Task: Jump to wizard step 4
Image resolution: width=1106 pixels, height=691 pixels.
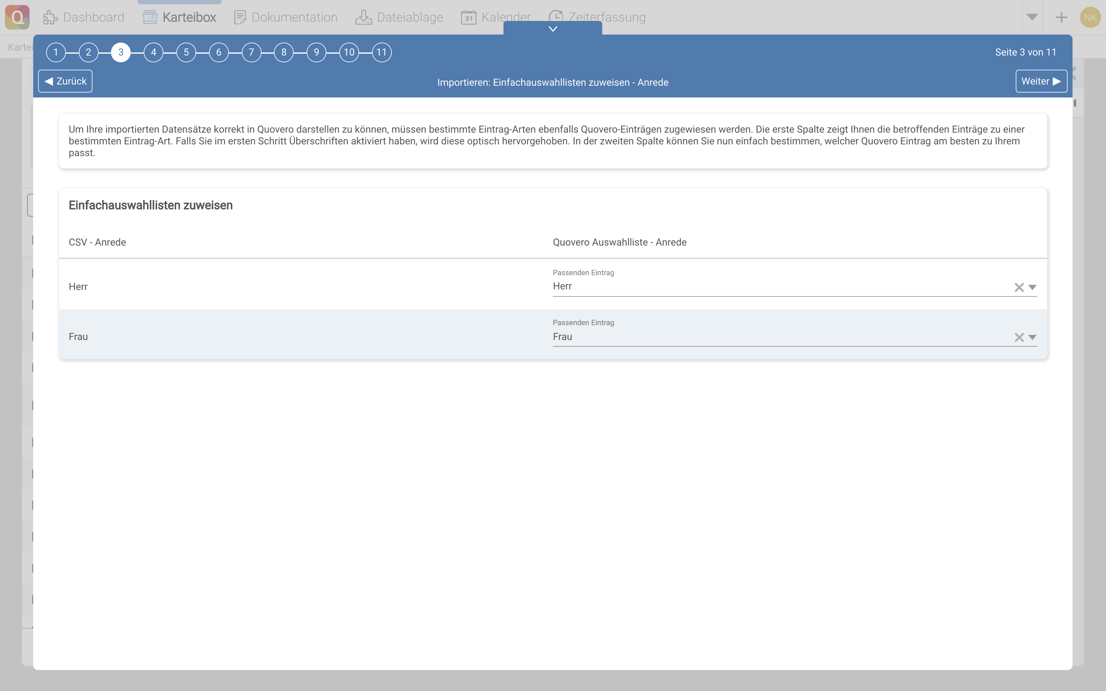Action: pos(154,52)
